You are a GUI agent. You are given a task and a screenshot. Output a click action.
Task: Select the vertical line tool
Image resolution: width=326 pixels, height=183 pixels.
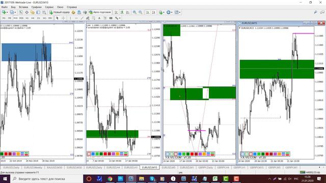70,18
